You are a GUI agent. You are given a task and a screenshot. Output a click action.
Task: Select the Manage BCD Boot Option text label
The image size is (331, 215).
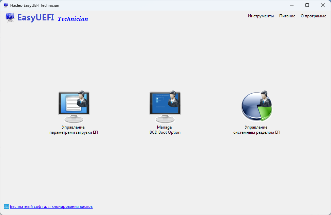point(165,130)
